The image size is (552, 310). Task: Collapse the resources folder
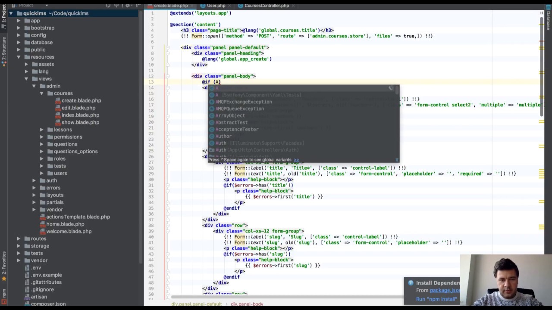pyautogui.click(x=19, y=57)
